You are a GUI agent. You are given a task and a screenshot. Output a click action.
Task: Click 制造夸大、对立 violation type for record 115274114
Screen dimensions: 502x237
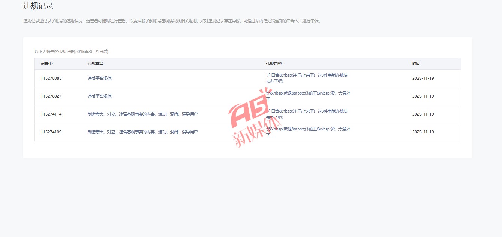click(x=142, y=114)
